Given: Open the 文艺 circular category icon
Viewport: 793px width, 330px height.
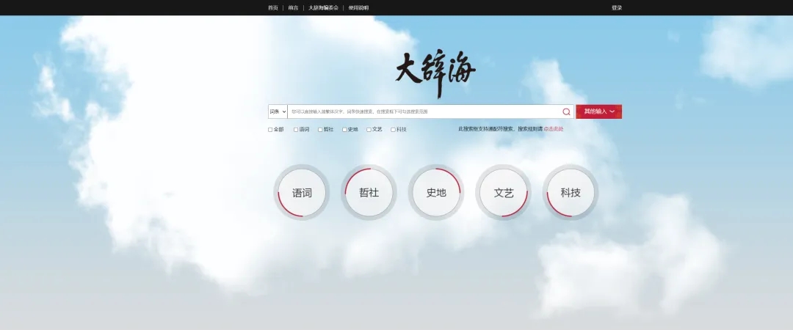Looking at the screenshot, I should (x=504, y=193).
